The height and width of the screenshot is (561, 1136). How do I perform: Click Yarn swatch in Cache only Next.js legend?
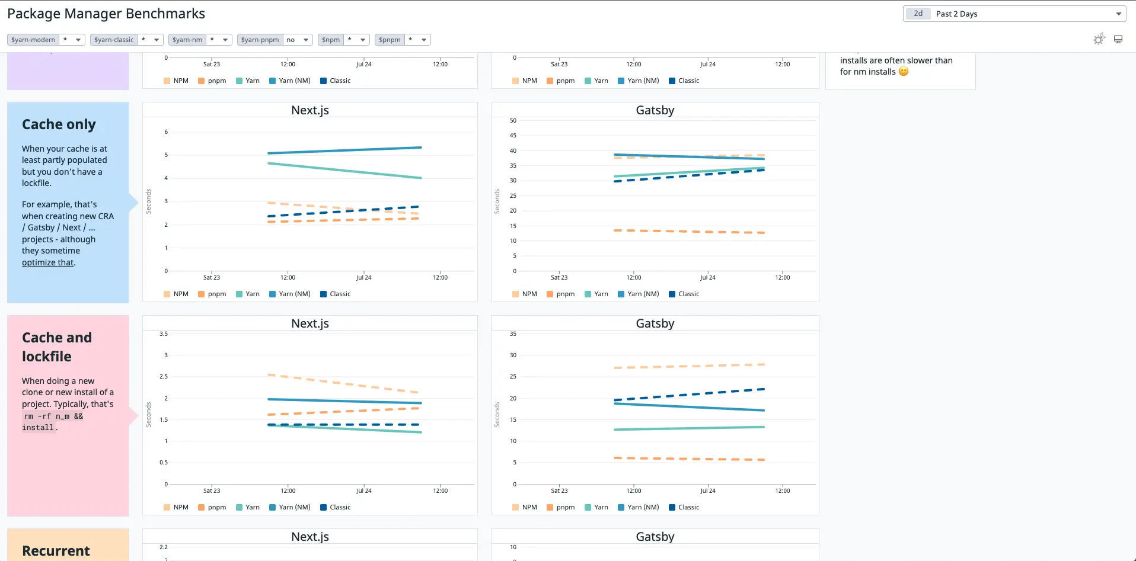239,294
